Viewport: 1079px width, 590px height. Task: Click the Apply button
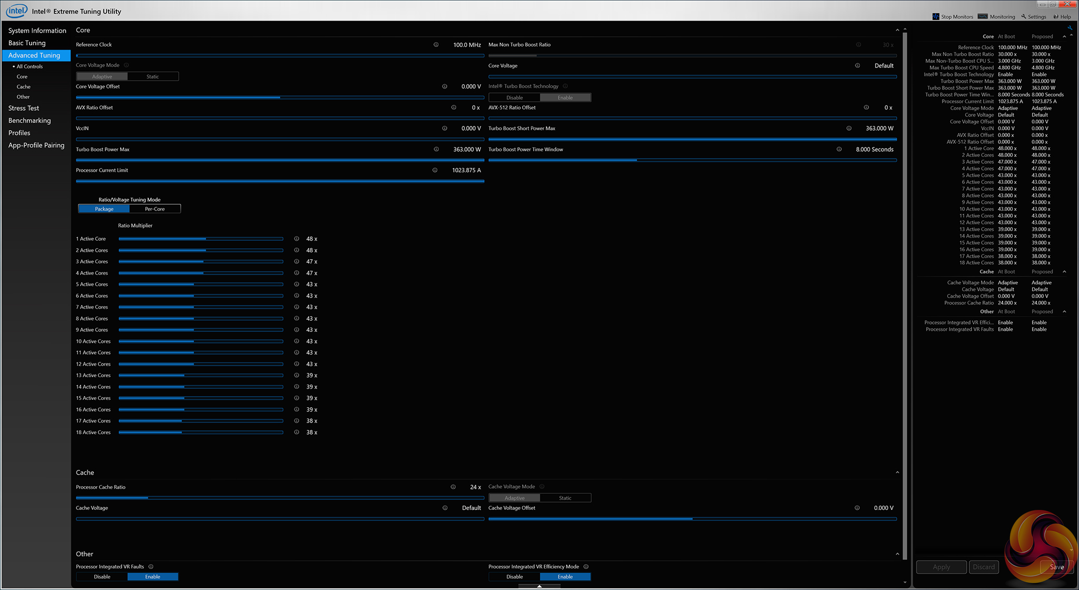(941, 567)
